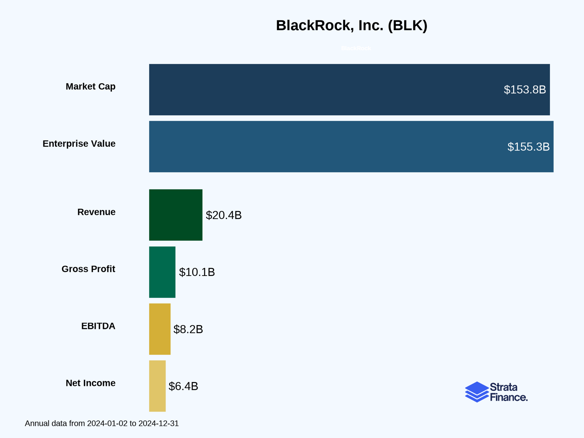Click the $153.8B value label
This screenshot has height=438, width=584.
pos(525,90)
